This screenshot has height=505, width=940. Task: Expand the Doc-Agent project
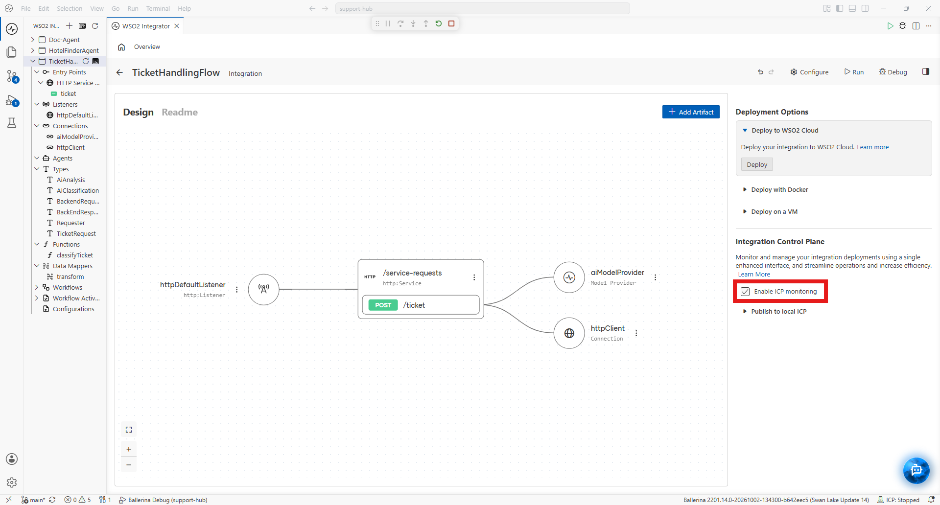tap(33, 40)
